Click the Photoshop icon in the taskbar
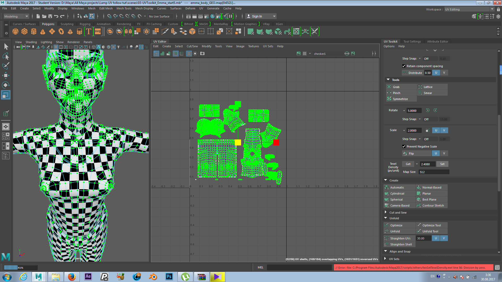Screen dimensions: 502x282 tap(169, 277)
